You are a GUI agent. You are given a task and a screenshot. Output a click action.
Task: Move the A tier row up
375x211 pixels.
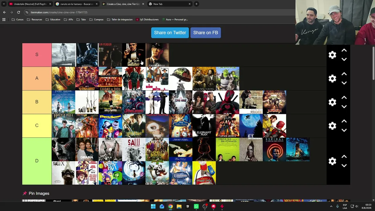pyautogui.click(x=344, y=74)
